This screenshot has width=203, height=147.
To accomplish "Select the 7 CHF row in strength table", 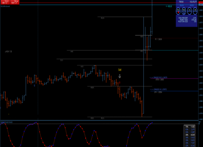I will [x=190, y=143].
